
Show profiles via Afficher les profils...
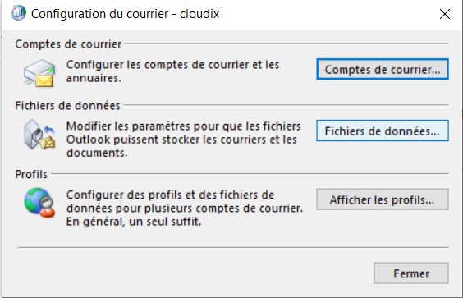[383, 199]
